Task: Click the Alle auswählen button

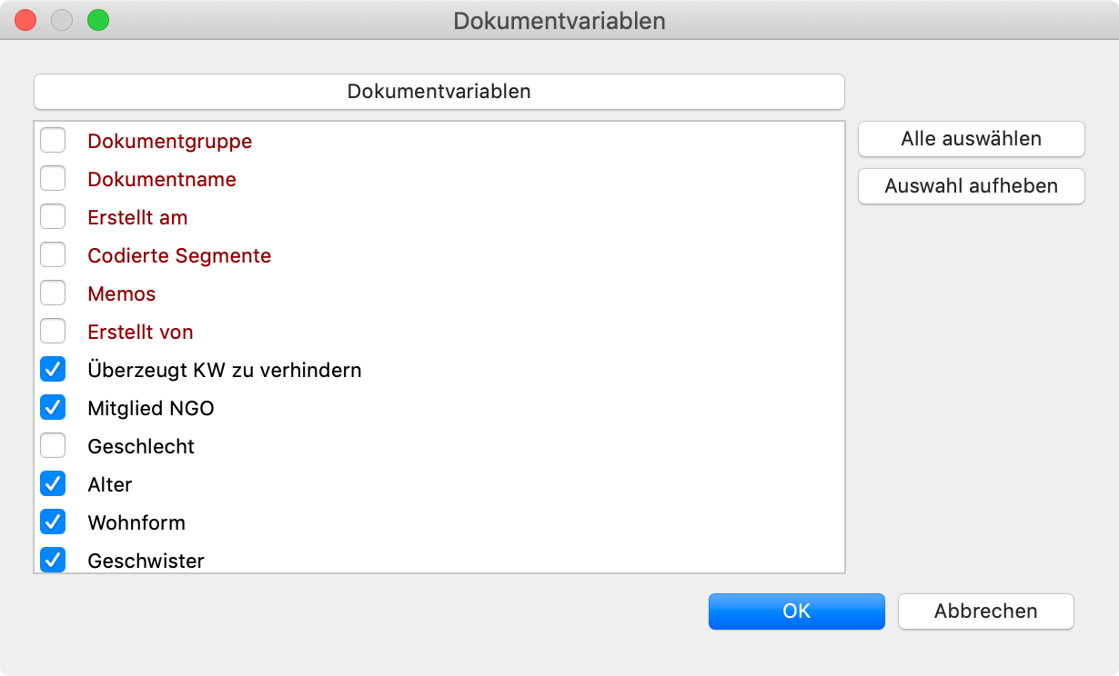Action: click(972, 139)
